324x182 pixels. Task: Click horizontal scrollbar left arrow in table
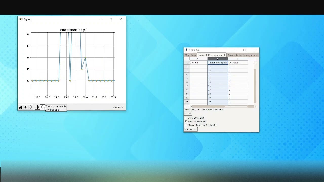(x=191, y=107)
